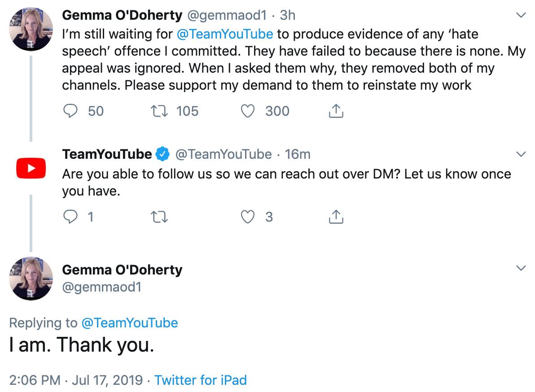Click the 2:06 PM Jul 17, 2019 timestamp
The width and height of the screenshot is (535, 392).
point(75,380)
